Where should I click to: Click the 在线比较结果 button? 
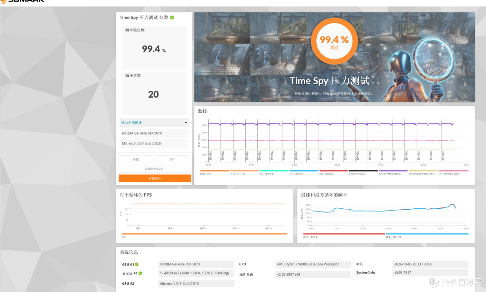click(x=154, y=169)
